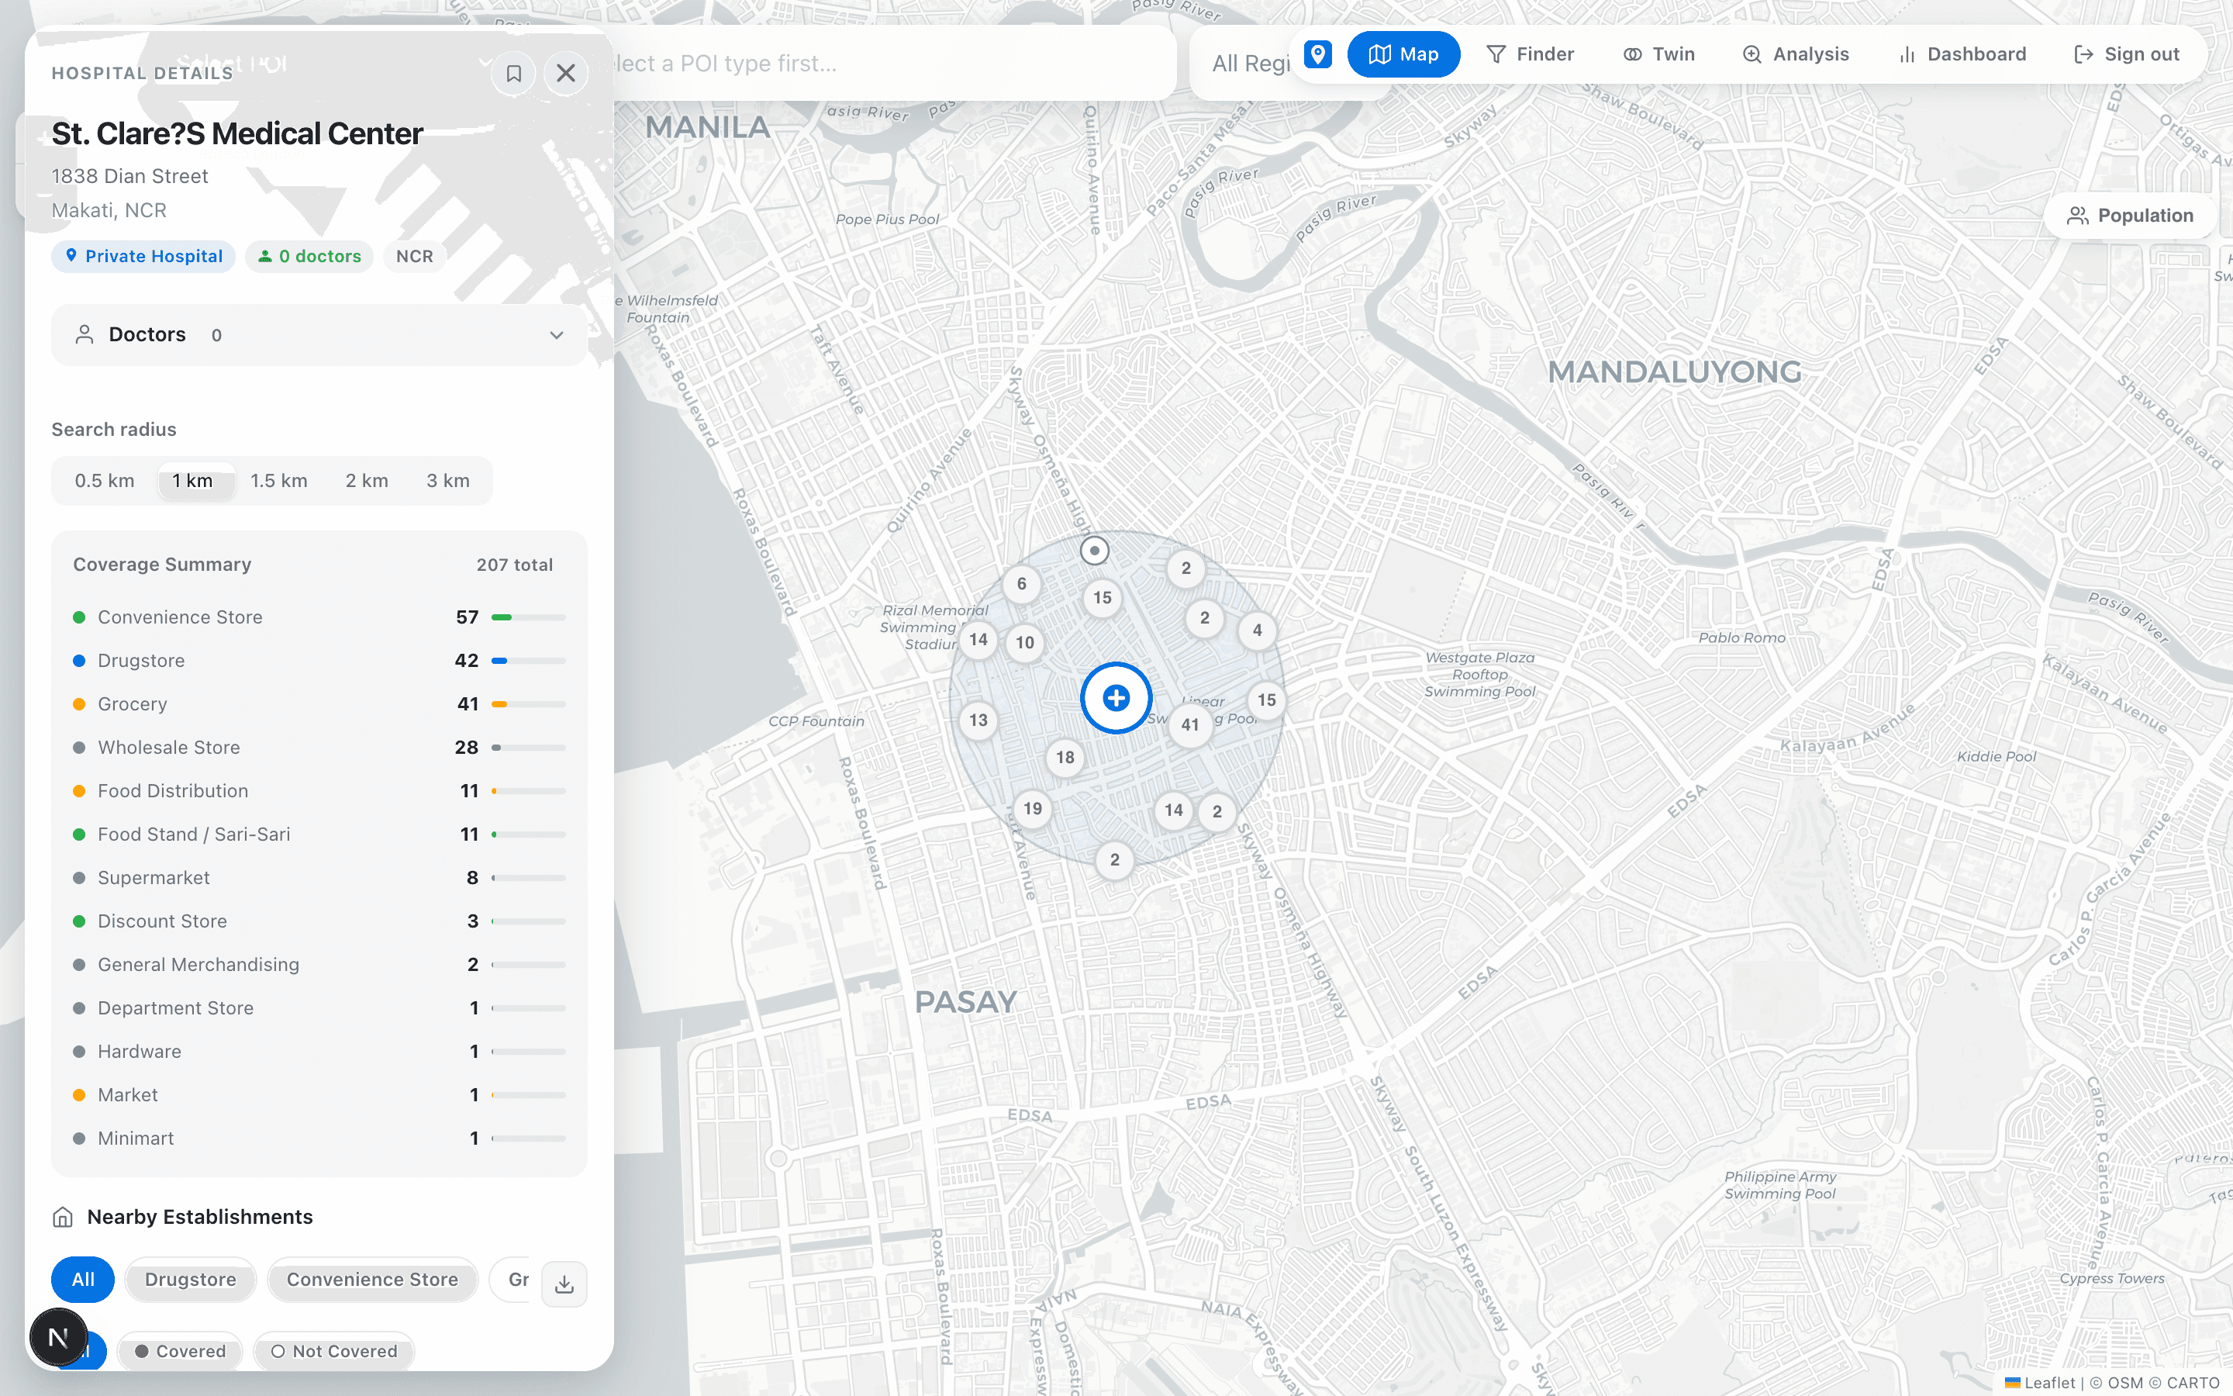Show only Not Covered establishments
2233x1396 pixels.
tap(334, 1352)
